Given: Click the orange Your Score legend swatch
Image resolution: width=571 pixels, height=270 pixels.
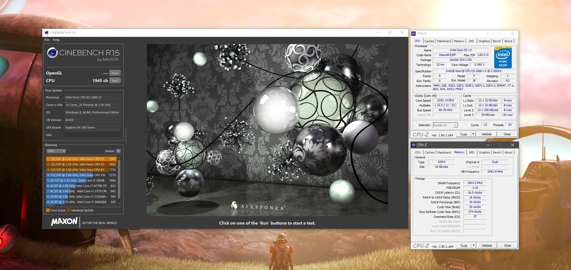Looking at the screenshot, I should (x=48, y=210).
